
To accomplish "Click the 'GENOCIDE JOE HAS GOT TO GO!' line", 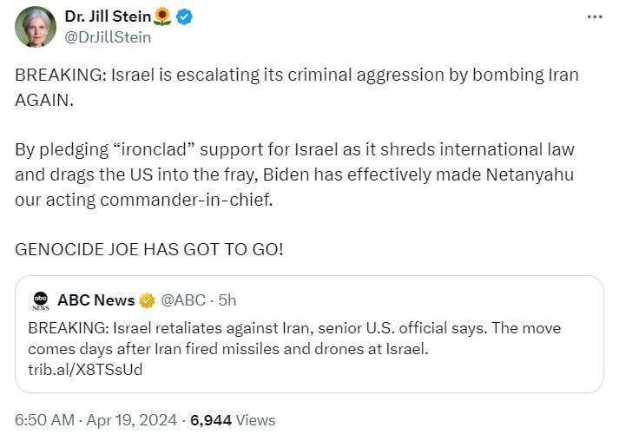I will (148, 249).
